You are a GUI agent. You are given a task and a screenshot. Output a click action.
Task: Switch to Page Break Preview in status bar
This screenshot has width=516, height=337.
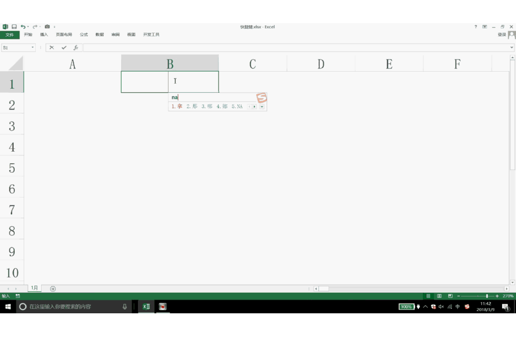(451, 296)
